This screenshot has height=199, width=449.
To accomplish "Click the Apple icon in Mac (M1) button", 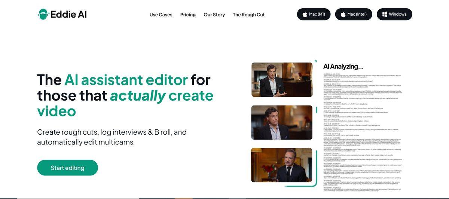I will tap(305, 14).
